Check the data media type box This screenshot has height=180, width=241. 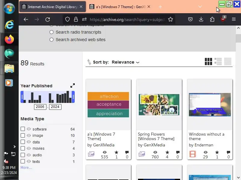(x=23, y=142)
